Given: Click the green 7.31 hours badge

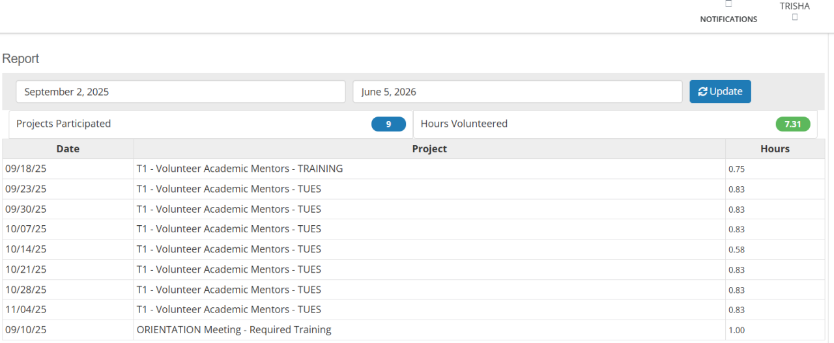Looking at the screenshot, I should [x=792, y=124].
